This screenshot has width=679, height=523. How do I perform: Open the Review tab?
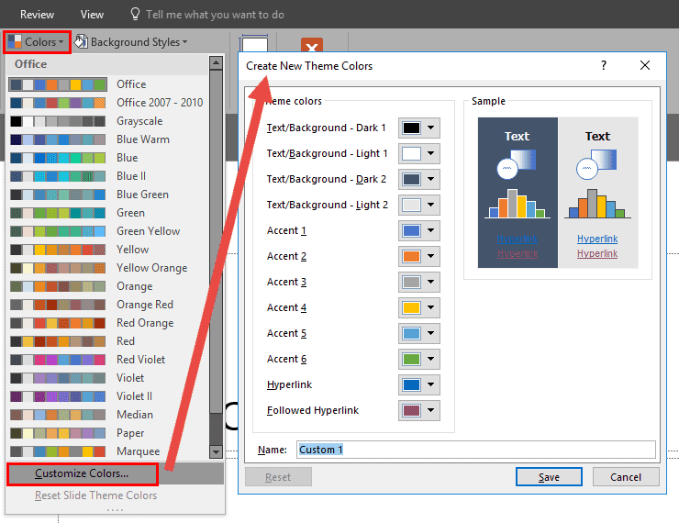37,15
